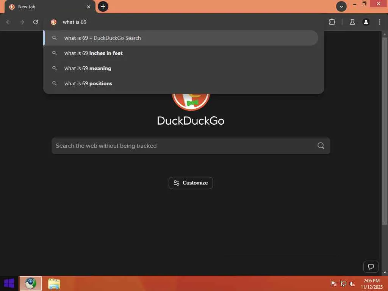Open the clock showing 2:06 PM
Image resolution: width=388 pixels, height=291 pixels.
tap(371, 284)
